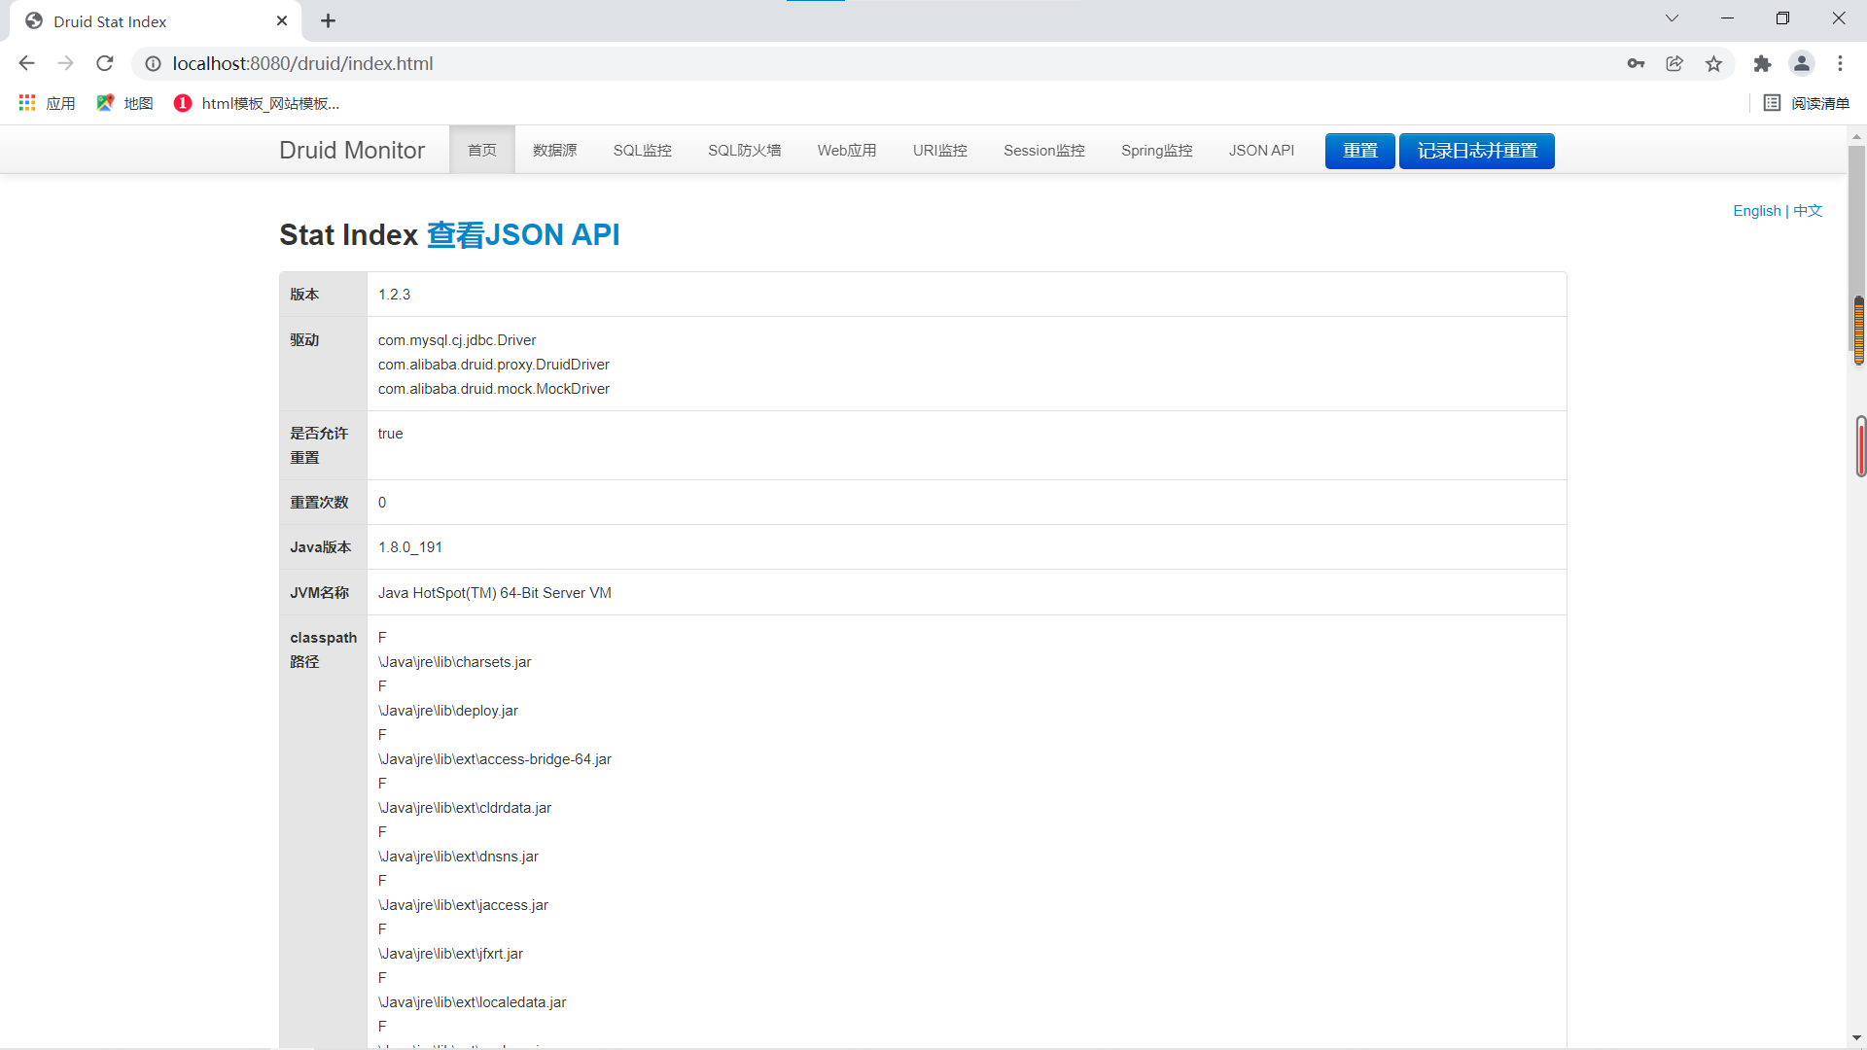Expand the tab search chevron
Viewport: 1867px width, 1050px height.
1672,18
